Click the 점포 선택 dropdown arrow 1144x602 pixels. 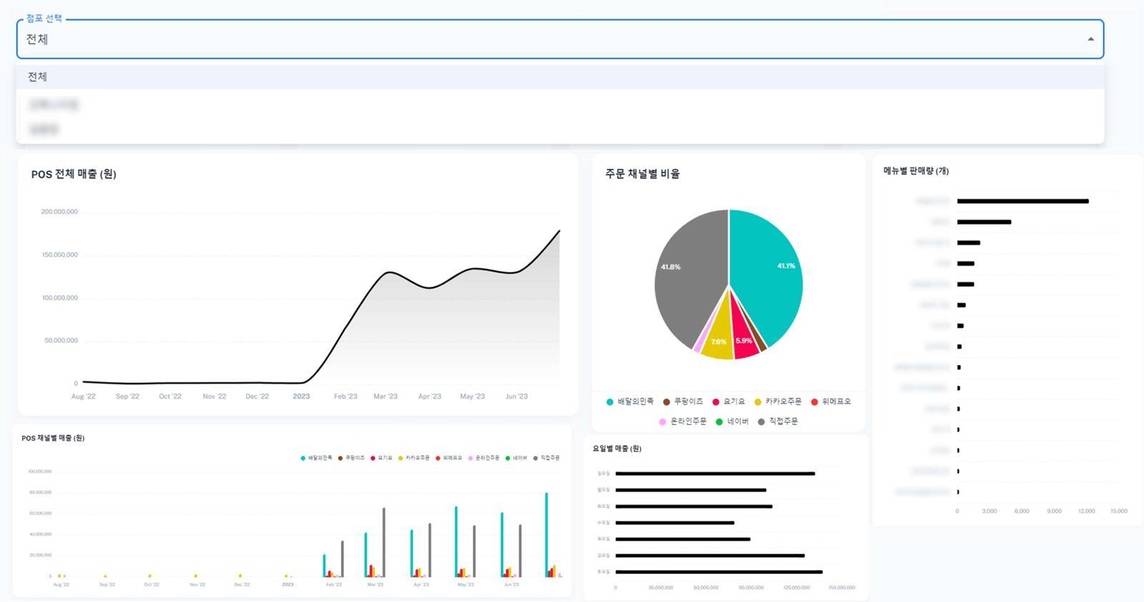click(1090, 39)
